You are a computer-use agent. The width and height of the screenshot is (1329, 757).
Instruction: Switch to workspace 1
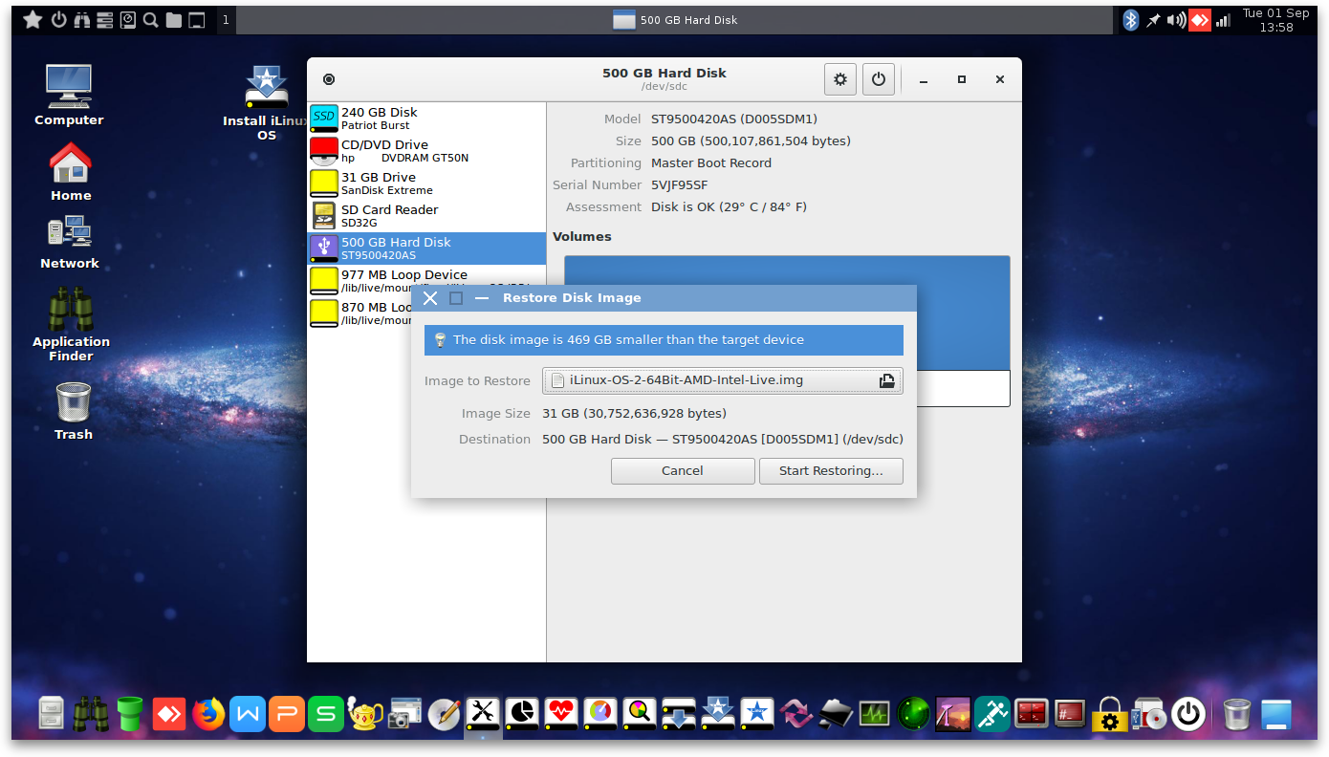coord(226,19)
